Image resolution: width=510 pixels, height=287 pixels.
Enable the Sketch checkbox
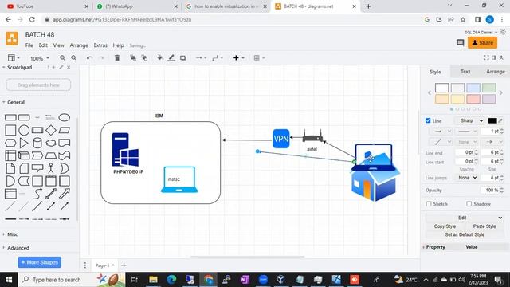click(429, 204)
